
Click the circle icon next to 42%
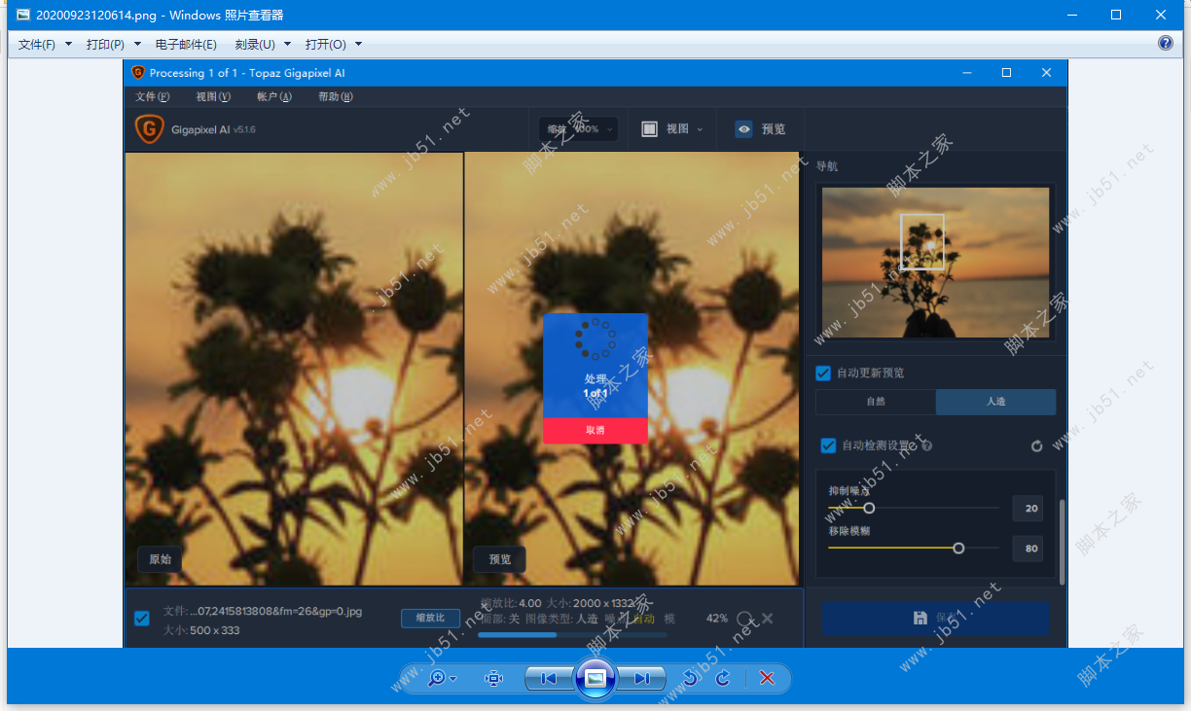(744, 619)
